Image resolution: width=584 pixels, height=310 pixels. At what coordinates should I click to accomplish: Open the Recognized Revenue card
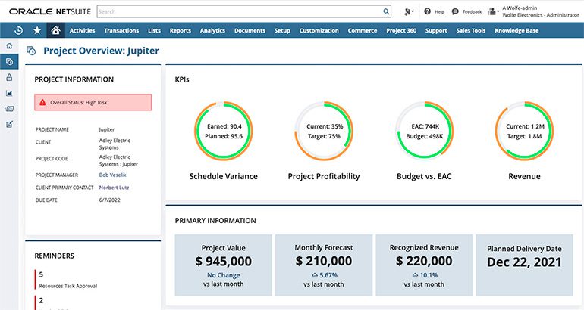coord(424,265)
